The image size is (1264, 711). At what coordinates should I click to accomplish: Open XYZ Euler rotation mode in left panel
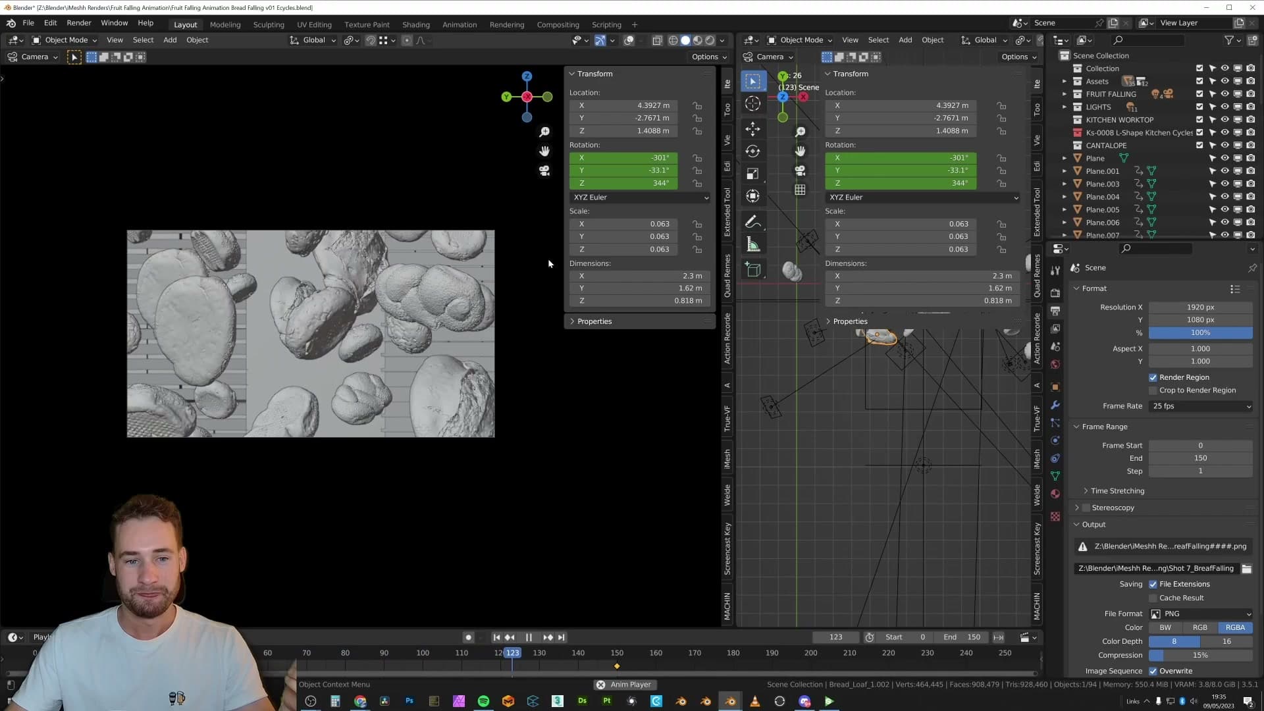pos(640,197)
